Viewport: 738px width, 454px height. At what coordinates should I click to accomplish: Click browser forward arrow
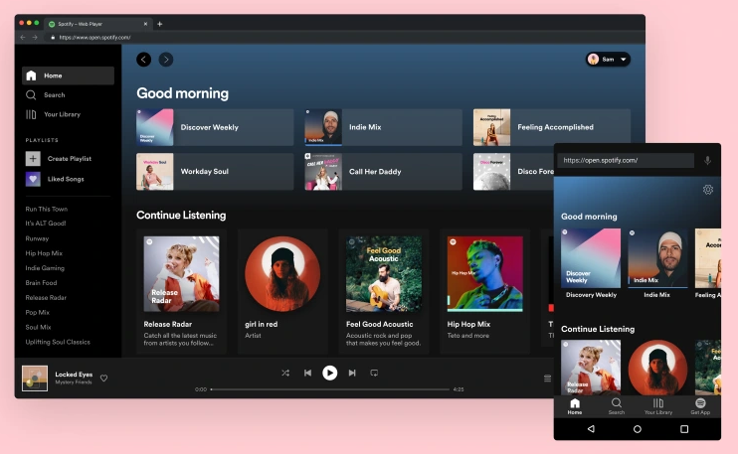tap(35, 37)
